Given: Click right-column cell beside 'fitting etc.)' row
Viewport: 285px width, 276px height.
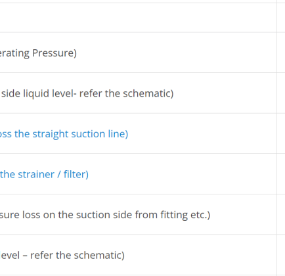Looking at the screenshot, I should 281,214.
